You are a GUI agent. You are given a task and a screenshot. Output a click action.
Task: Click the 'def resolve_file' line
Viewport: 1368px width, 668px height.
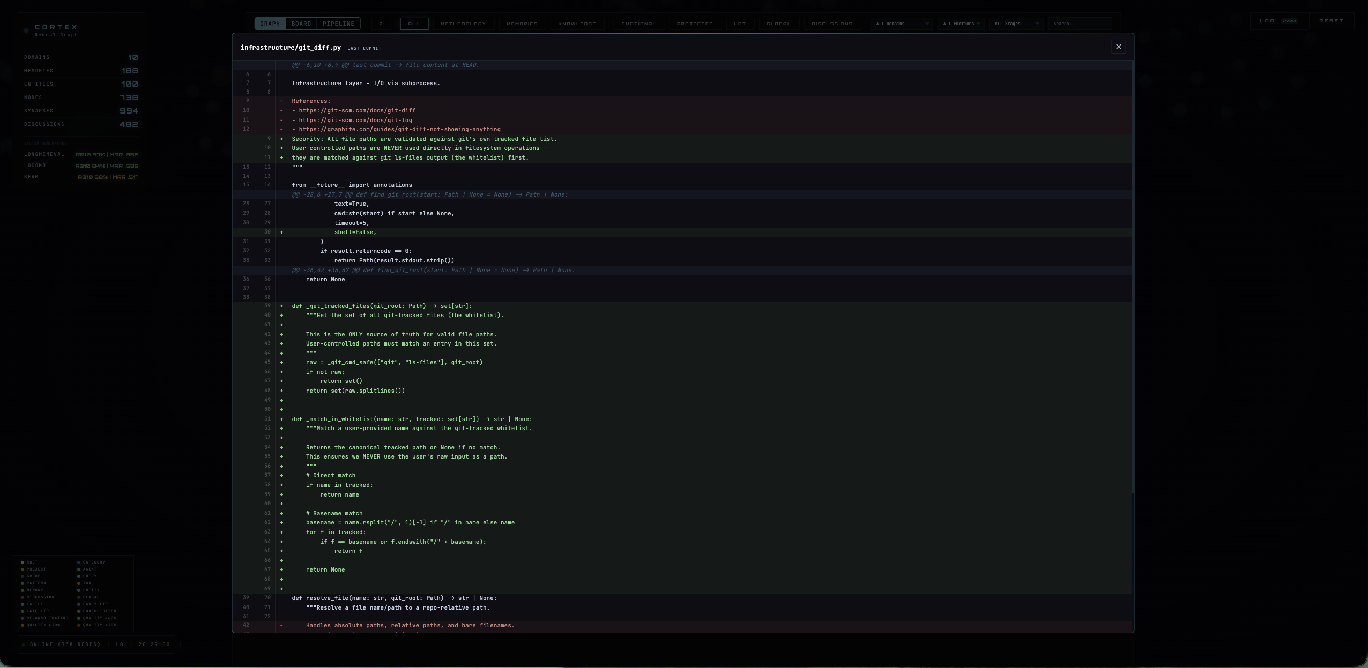point(682,598)
